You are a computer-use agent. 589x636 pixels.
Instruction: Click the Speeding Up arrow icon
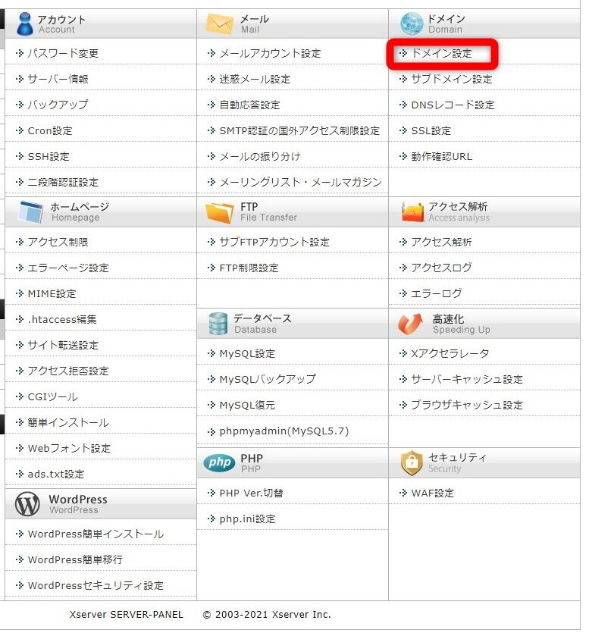(x=411, y=324)
